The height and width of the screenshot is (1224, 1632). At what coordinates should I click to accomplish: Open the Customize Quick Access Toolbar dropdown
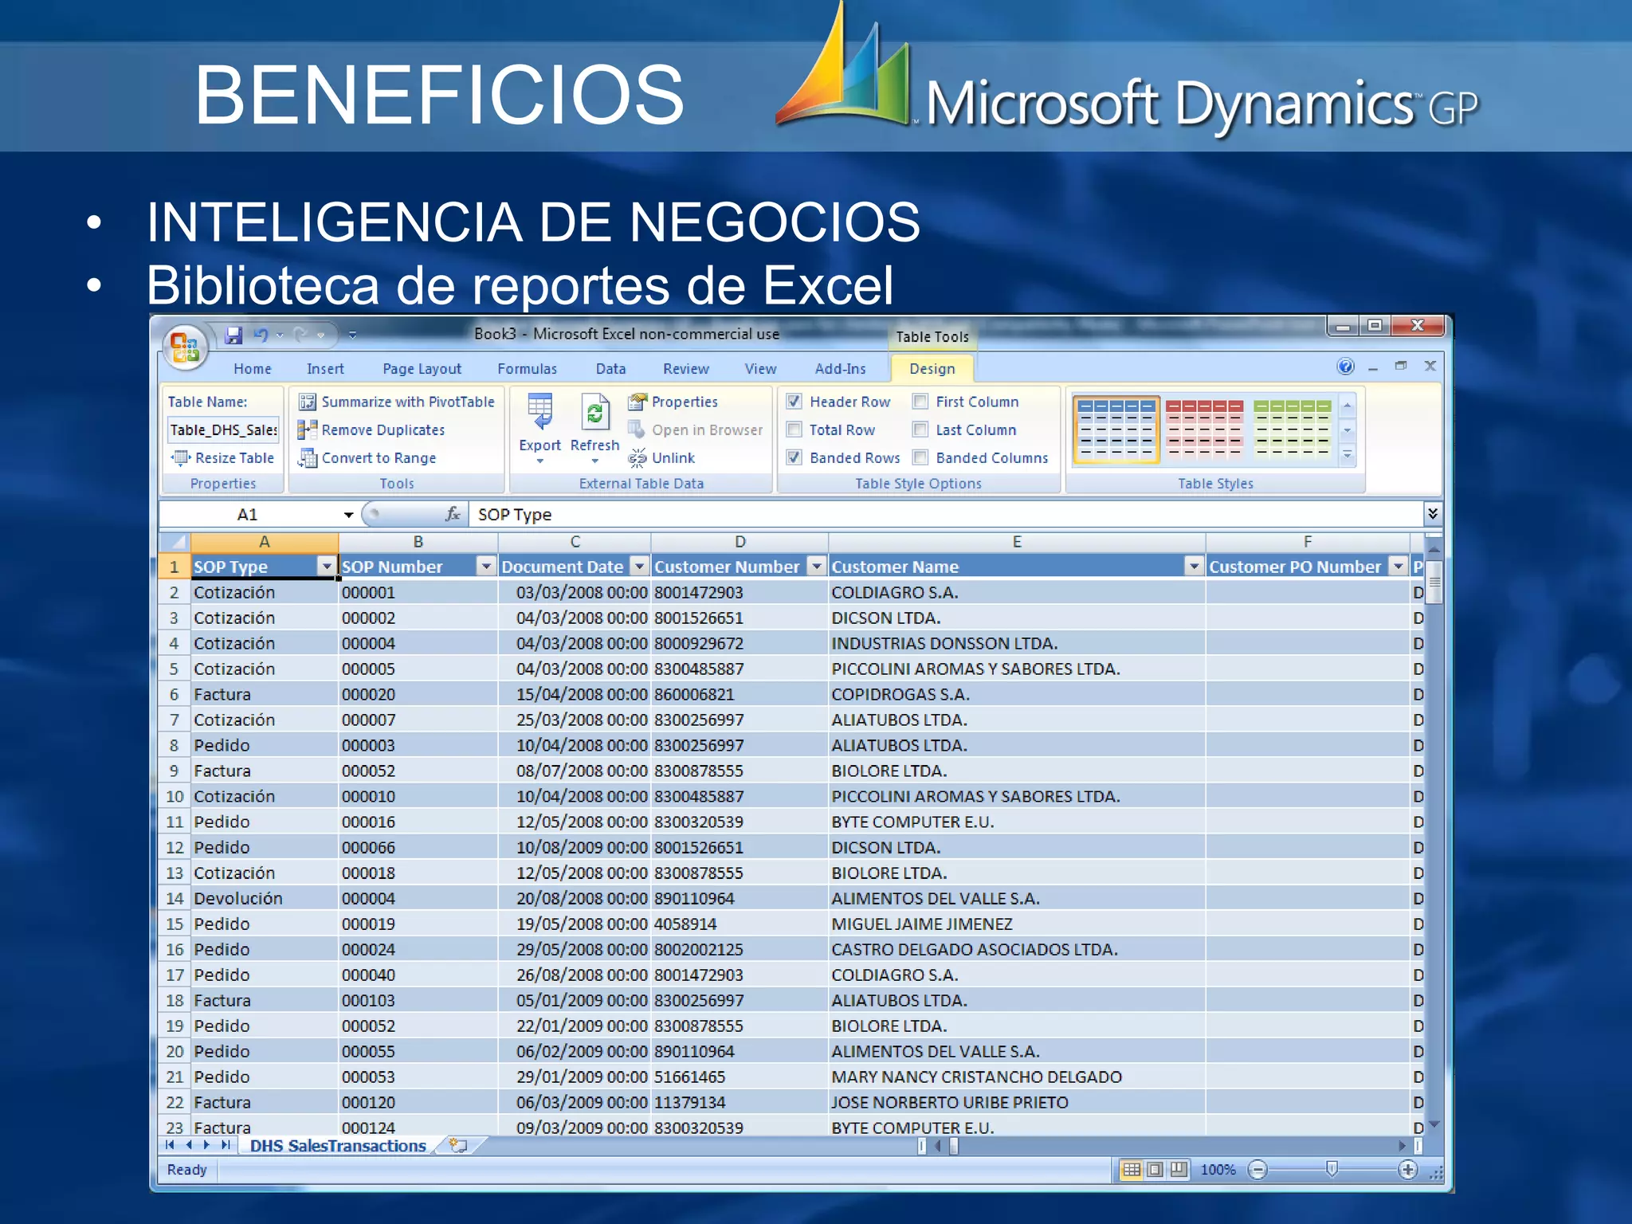pyautogui.click(x=352, y=335)
